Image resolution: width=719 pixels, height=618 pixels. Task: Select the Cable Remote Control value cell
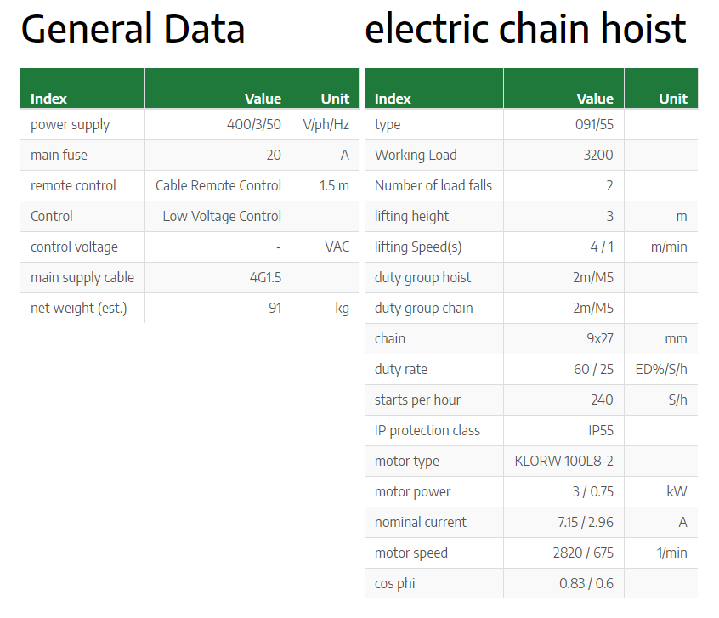coord(218,186)
